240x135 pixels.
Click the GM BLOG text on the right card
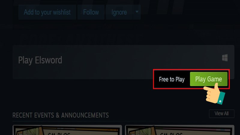tap(171, 133)
